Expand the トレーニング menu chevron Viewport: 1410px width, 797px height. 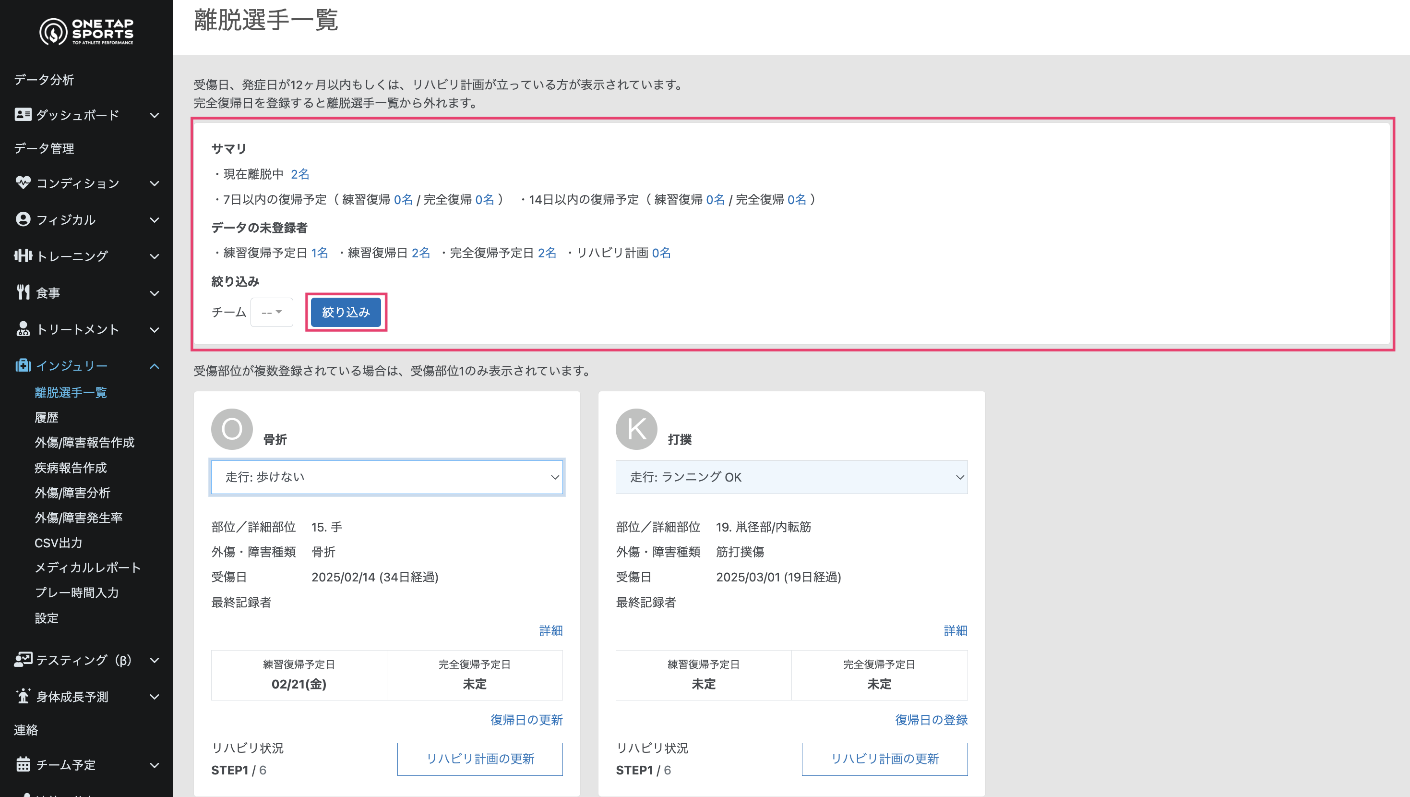coord(155,256)
